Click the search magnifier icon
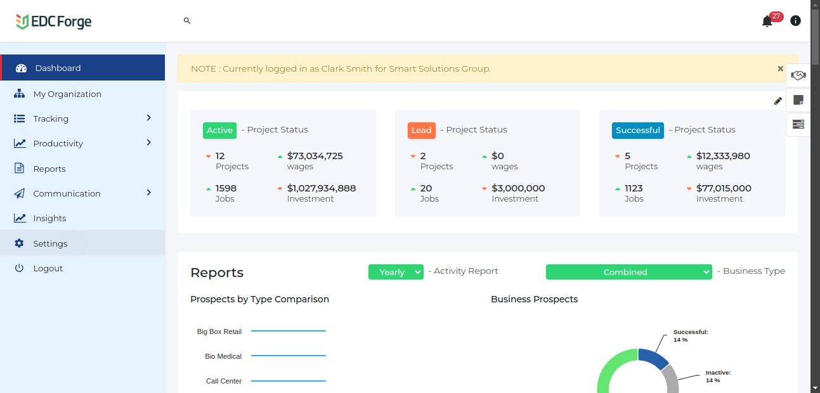 (x=187, y=21)
